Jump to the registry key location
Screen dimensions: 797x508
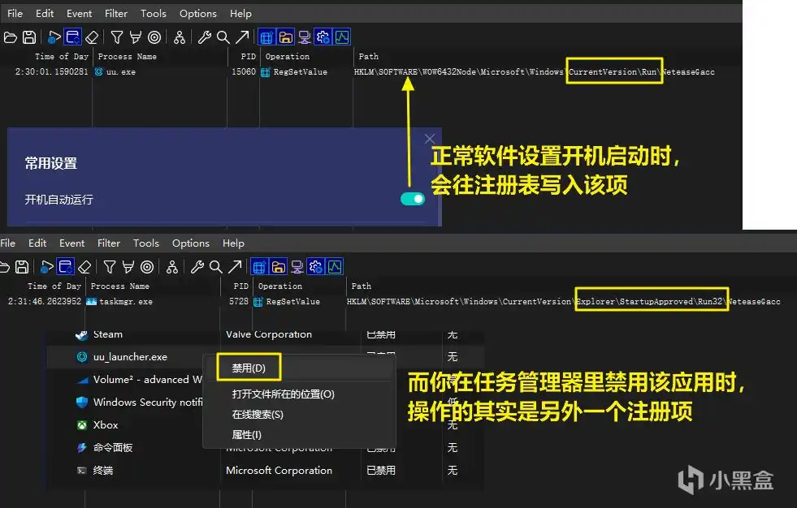pyautogui.click(x=244, y=37)
